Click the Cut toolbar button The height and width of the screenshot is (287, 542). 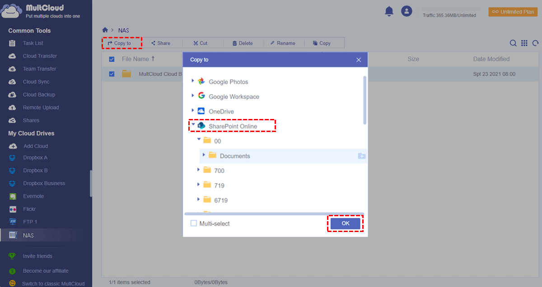click(x=201, y=43)
